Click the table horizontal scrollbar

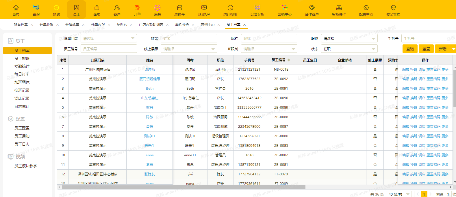[184, 187]
